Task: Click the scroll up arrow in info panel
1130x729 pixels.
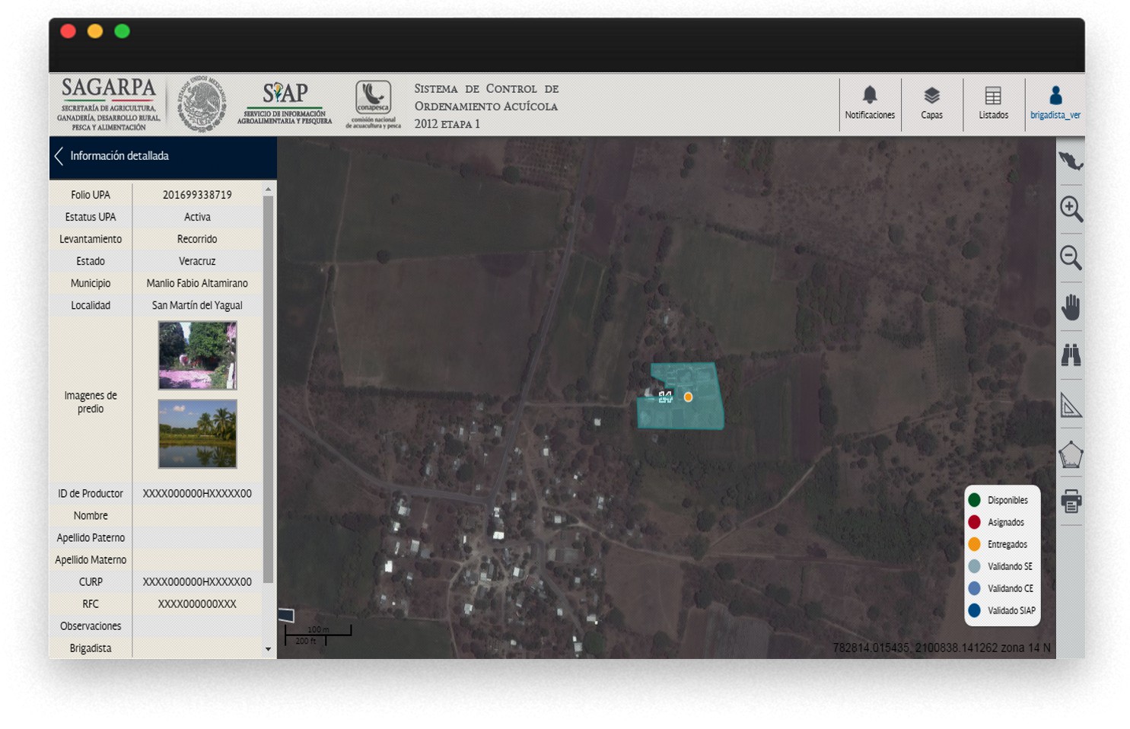Action: (268, 189)
